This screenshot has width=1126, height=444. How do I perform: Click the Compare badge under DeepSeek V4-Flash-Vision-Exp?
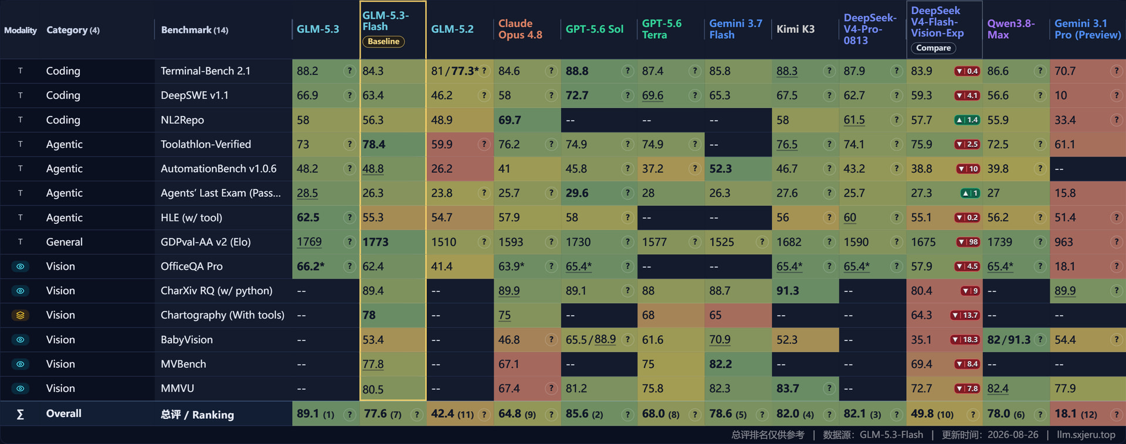[933, 48]
